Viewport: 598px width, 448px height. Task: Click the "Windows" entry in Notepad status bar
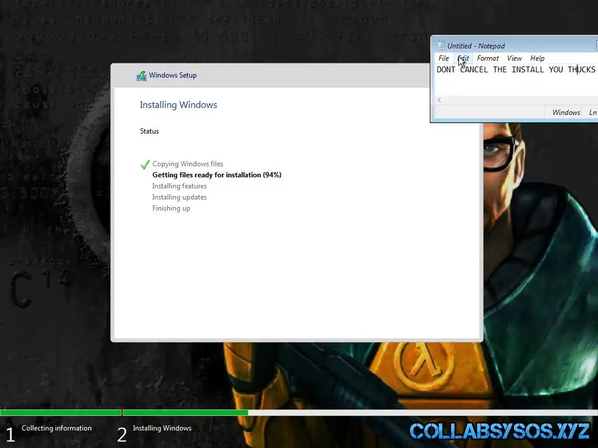[566, 113]
